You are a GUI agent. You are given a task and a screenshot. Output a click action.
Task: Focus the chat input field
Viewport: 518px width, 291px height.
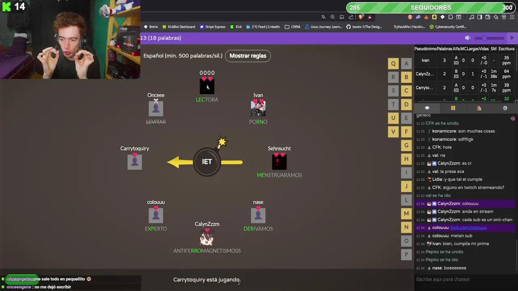click(x=465, y=279)
